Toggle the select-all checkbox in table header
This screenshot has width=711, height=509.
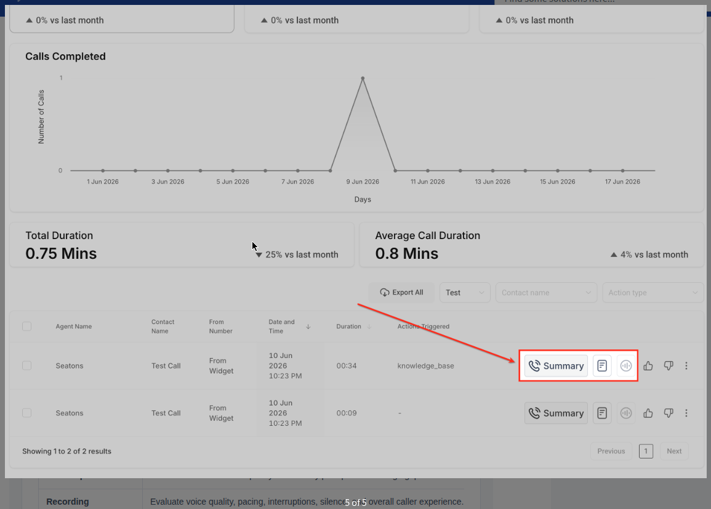point(26,326)
